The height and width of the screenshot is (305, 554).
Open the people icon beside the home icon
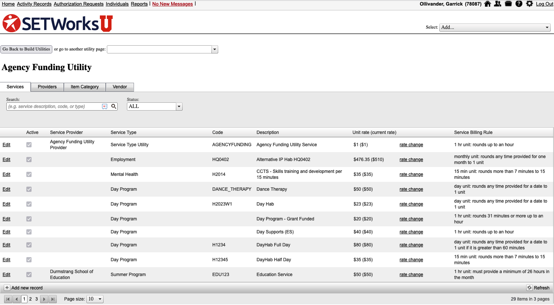(x=498, y=4)
